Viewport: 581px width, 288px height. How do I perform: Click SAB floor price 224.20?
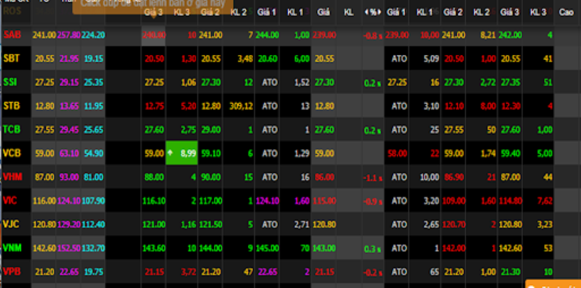93,35
